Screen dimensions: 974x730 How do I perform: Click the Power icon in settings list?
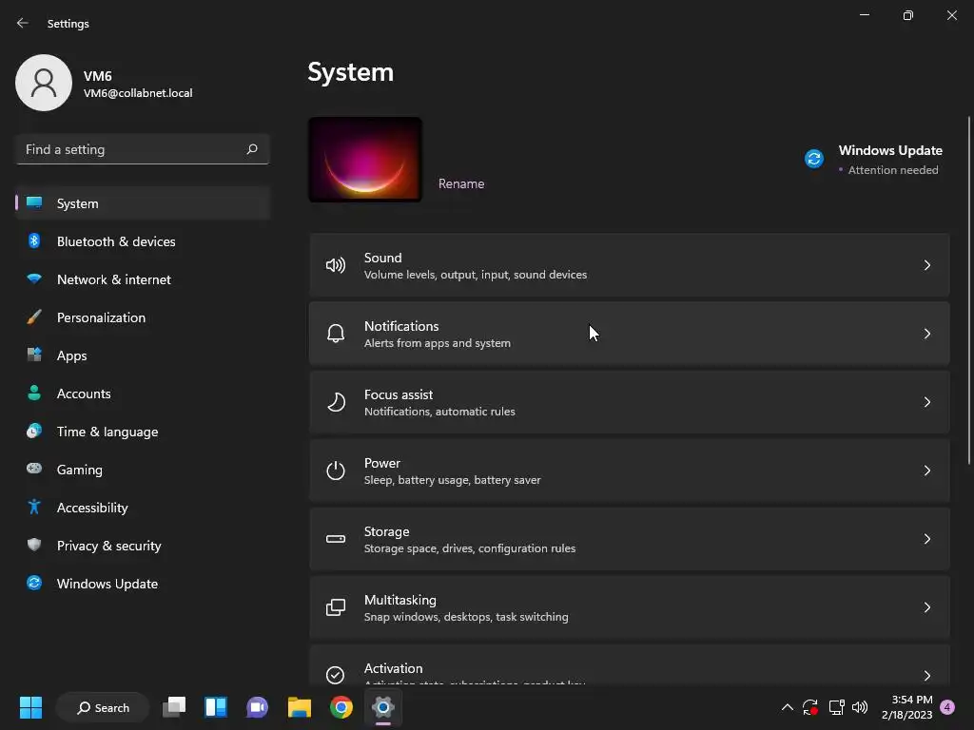coord(336,471)
